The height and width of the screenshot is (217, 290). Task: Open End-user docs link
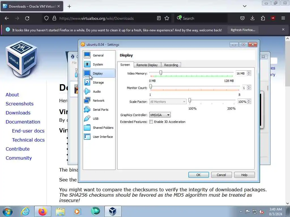28,131
